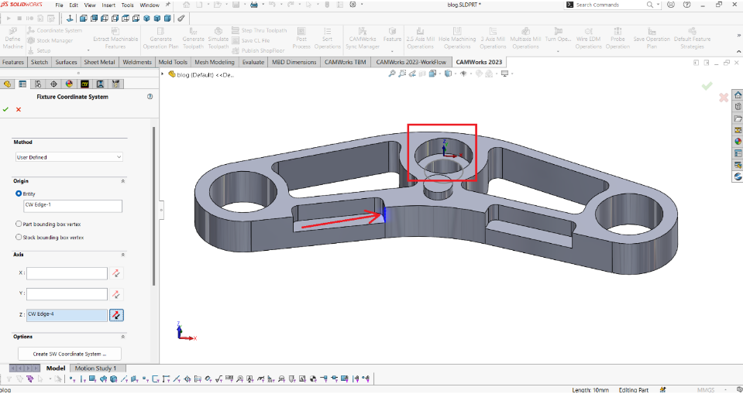The image size is (743, 394).
Task: Open the Insert menu
Action: tap(108, 5)
